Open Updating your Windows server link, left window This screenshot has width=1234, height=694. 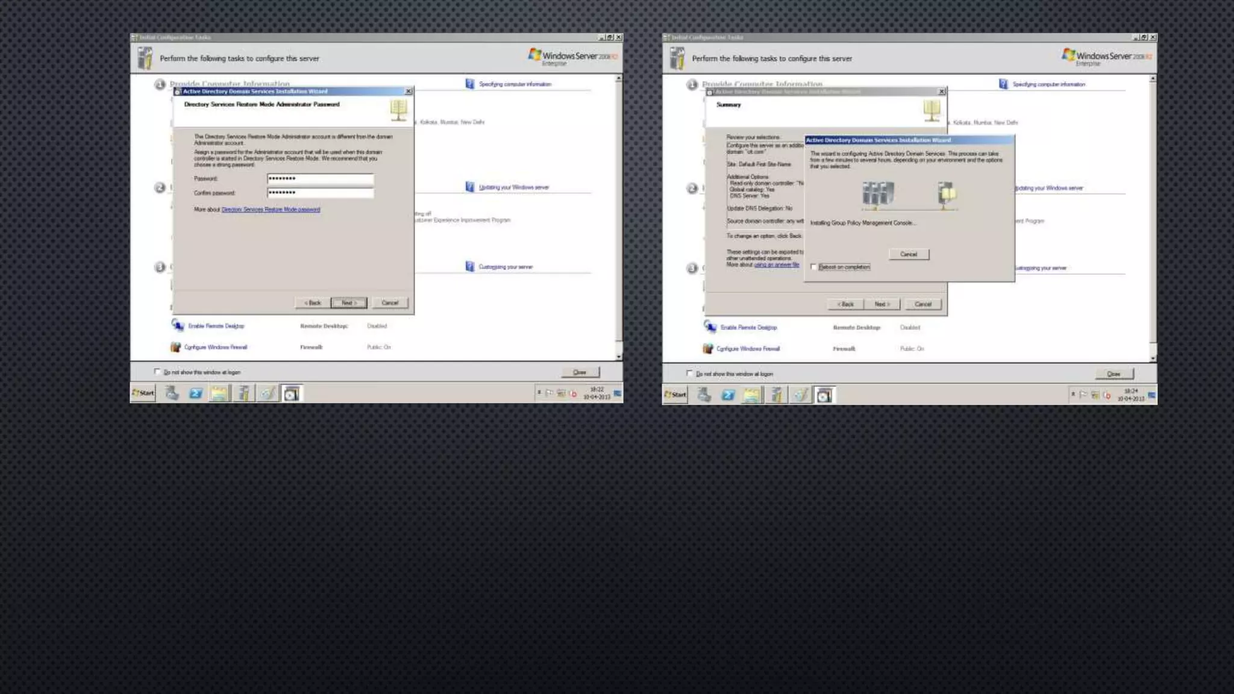(513, 187)
